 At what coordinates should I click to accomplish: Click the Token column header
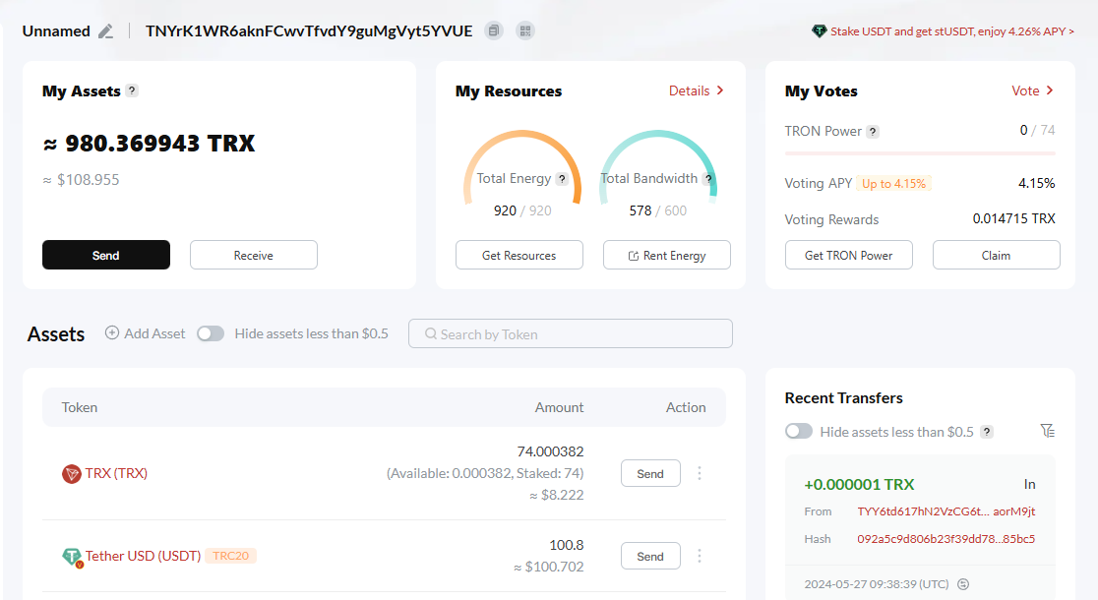79,407
